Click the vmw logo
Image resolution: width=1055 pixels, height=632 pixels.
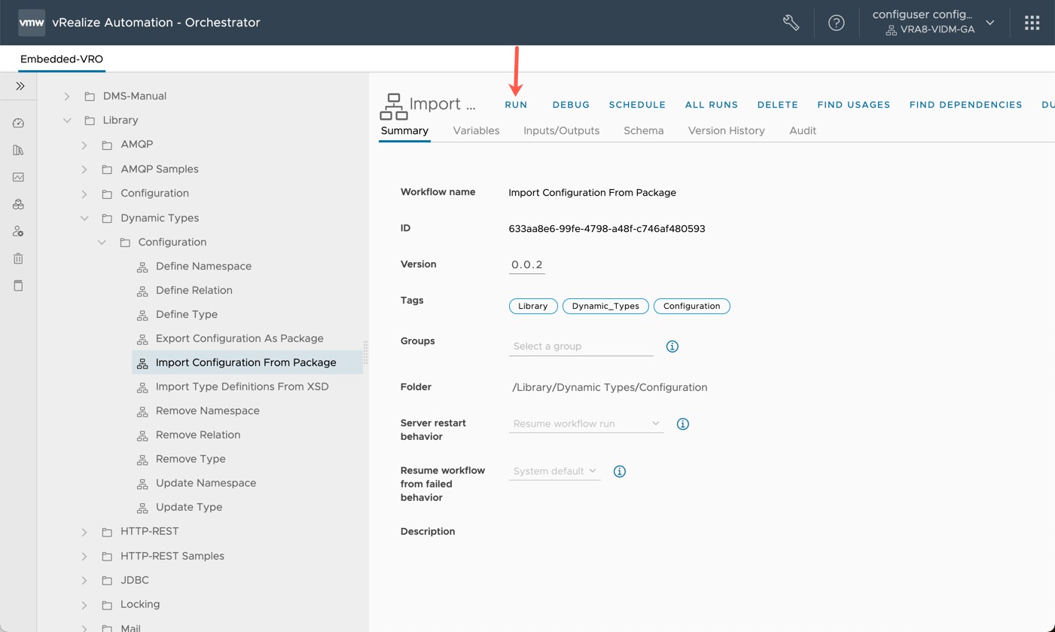point(32,23)
